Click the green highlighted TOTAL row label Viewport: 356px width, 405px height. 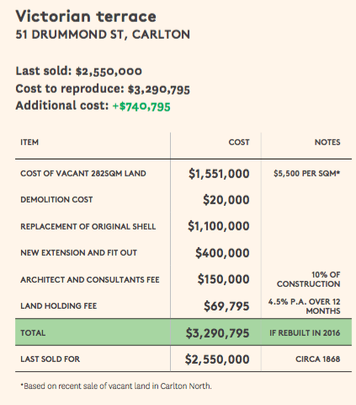33,333
